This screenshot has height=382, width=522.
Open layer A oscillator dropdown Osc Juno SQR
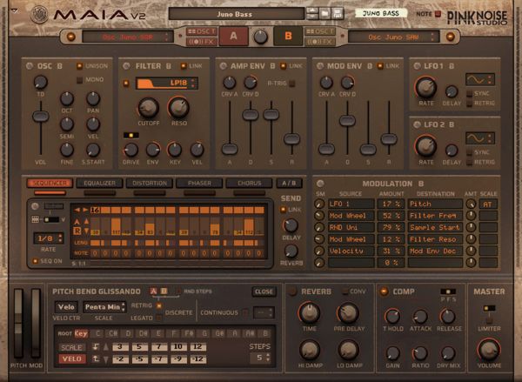tap(128, 37)
